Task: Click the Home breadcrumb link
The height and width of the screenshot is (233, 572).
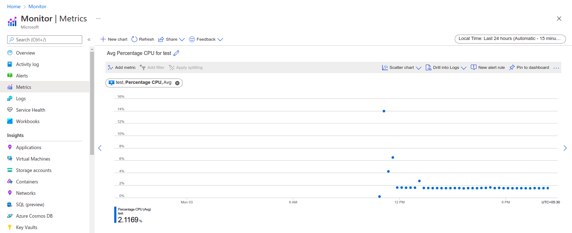Action: (x=14, y=6)
